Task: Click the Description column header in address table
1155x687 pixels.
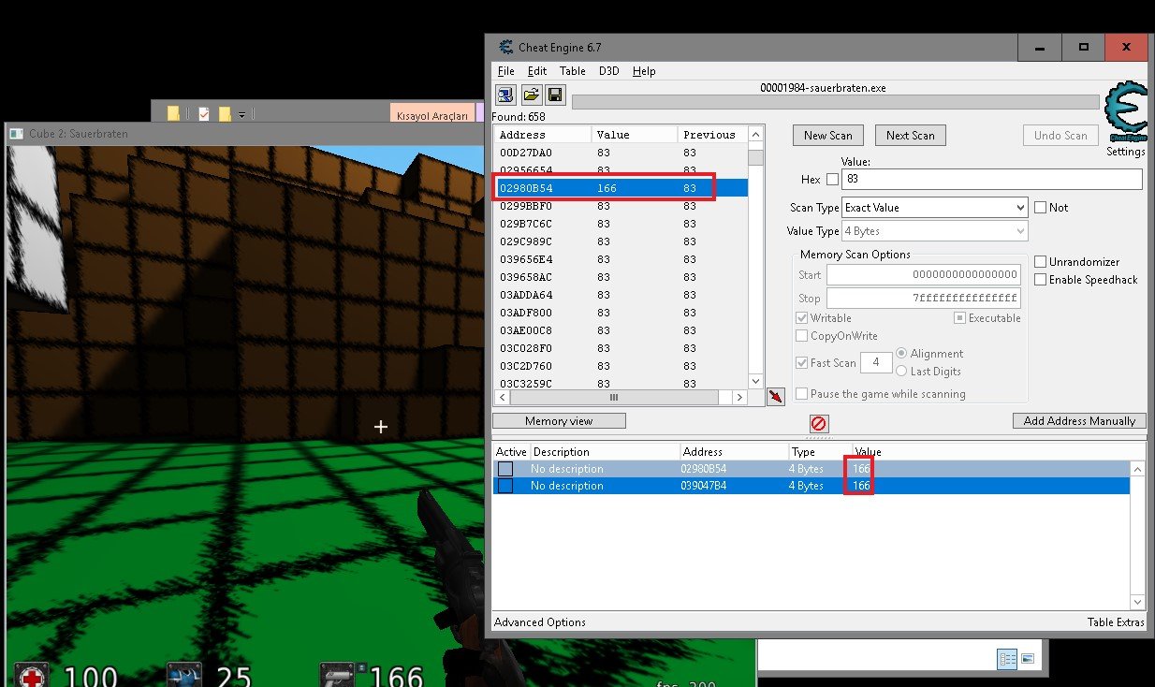Action: 605,452
